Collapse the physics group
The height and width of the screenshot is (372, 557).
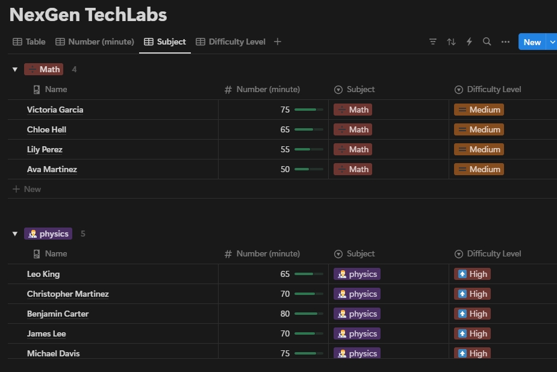pos(15,234)
